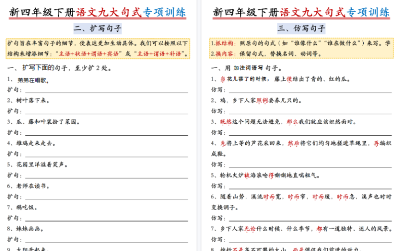This screenshot has width=398, height=251.
Task: Click the sentence "鹅吃饭。"
Action: 27,208
